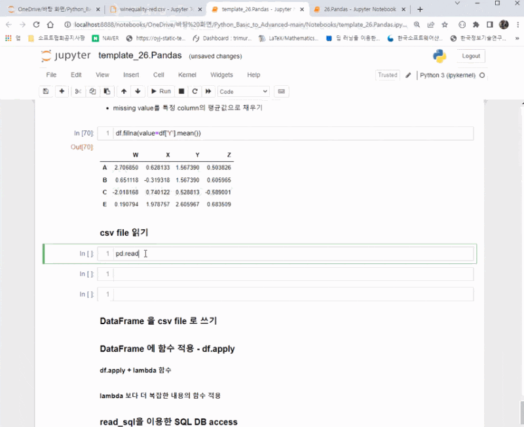
Task: Open the Widgets menu
Action: (x=221, y=75)
